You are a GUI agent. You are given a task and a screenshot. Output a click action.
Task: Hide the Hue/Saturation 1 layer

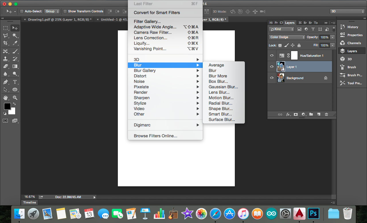272,56
